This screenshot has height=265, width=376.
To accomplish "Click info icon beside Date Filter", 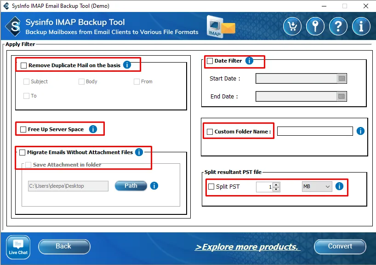I will [250, 60].
